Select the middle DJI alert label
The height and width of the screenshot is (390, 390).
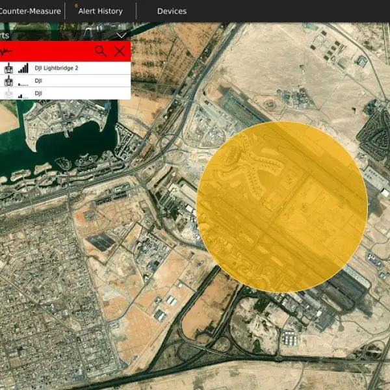point(38,81)
